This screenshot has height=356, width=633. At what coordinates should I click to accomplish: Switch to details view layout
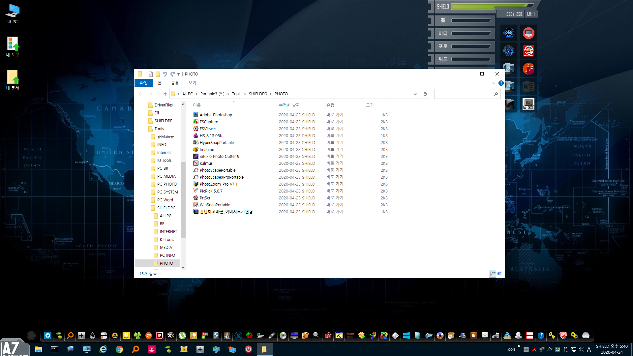point(493,274)
